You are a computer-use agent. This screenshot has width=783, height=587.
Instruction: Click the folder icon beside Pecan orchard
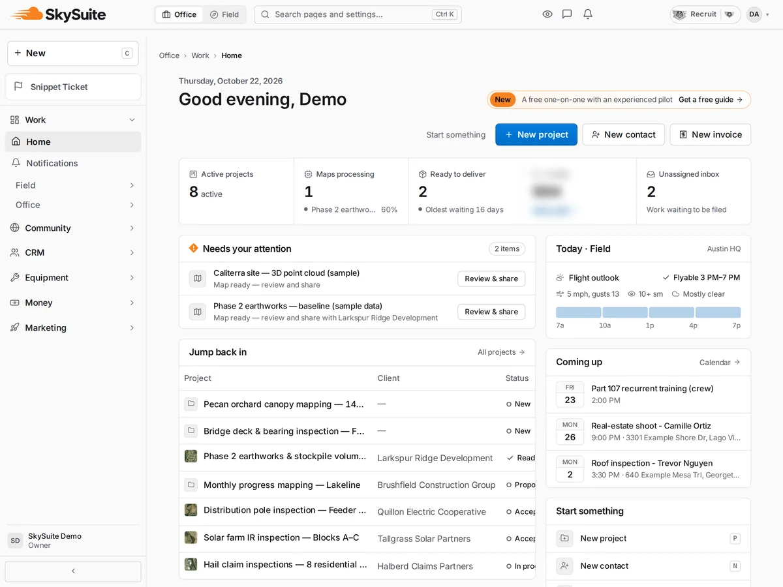click(191, 404)
